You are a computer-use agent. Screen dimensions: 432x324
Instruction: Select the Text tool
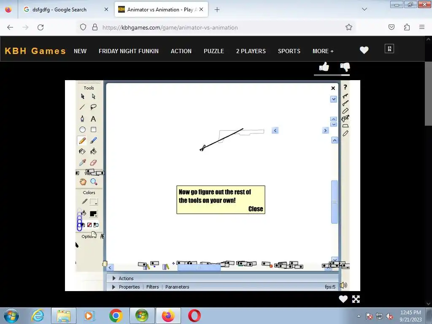93,119
